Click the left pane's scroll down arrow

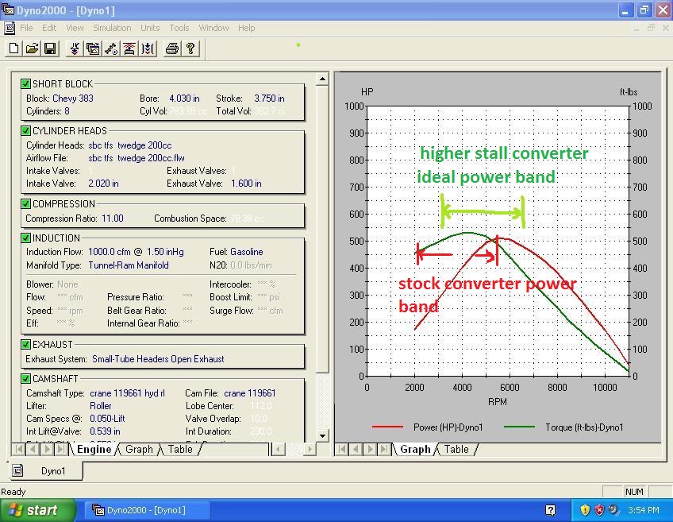pos(322,435)
